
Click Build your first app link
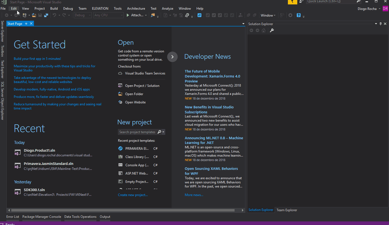(x=37, y=59)
